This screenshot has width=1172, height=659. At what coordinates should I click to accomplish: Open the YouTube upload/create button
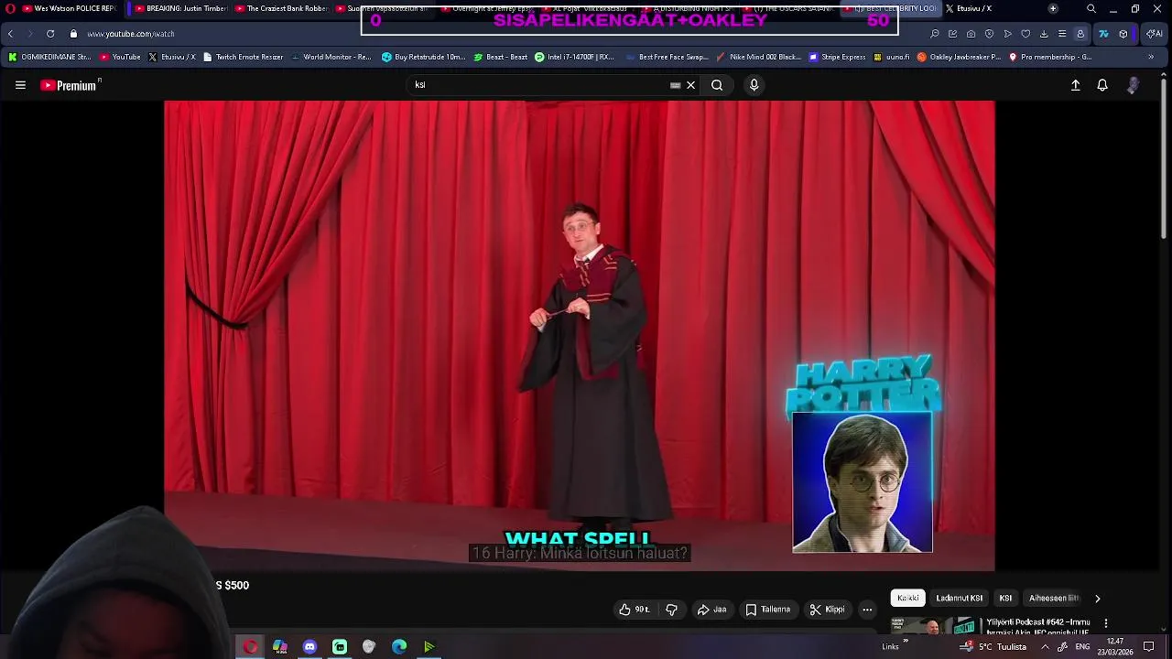[1076, 85]
